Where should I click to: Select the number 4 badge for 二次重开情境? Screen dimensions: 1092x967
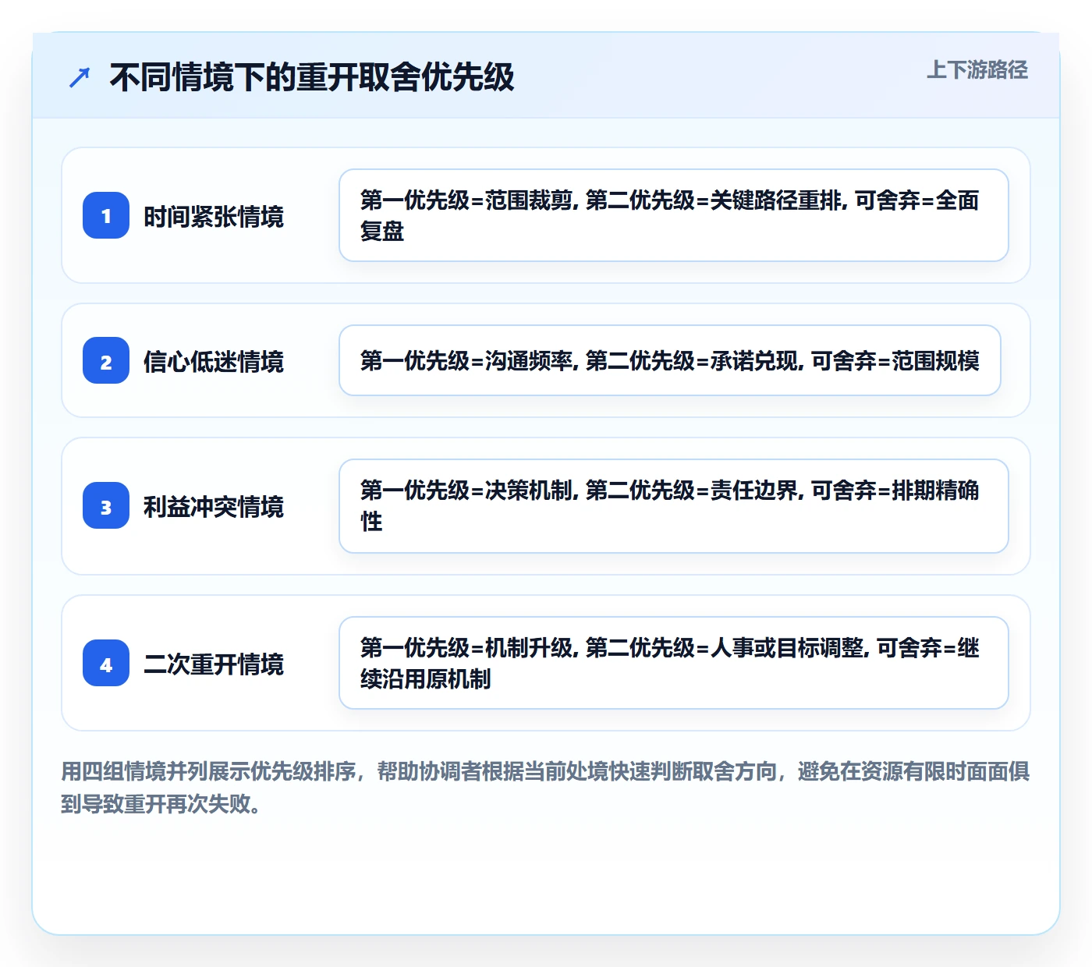[106, 663]
